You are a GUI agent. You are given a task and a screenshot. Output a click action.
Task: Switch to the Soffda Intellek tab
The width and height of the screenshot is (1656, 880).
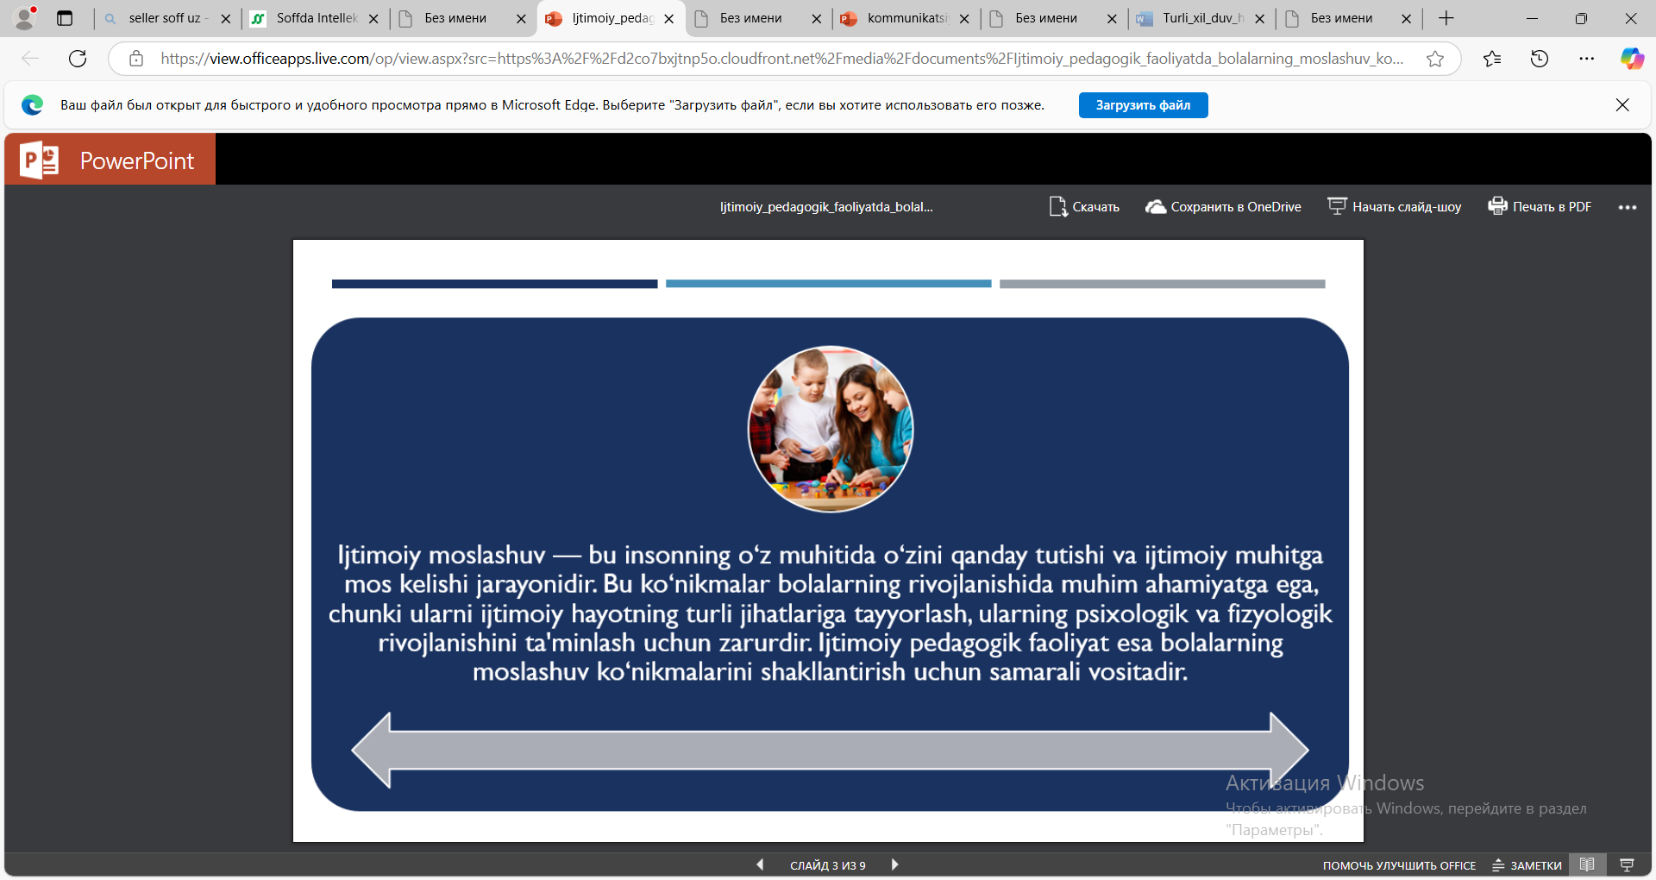[316, 18]
